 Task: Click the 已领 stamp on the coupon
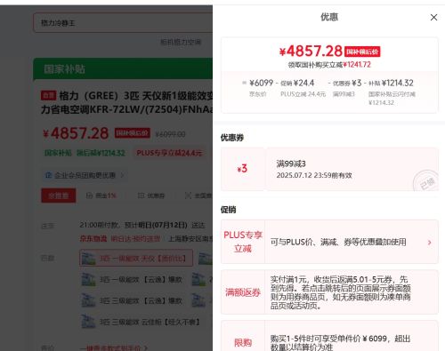tap(426, 180)
